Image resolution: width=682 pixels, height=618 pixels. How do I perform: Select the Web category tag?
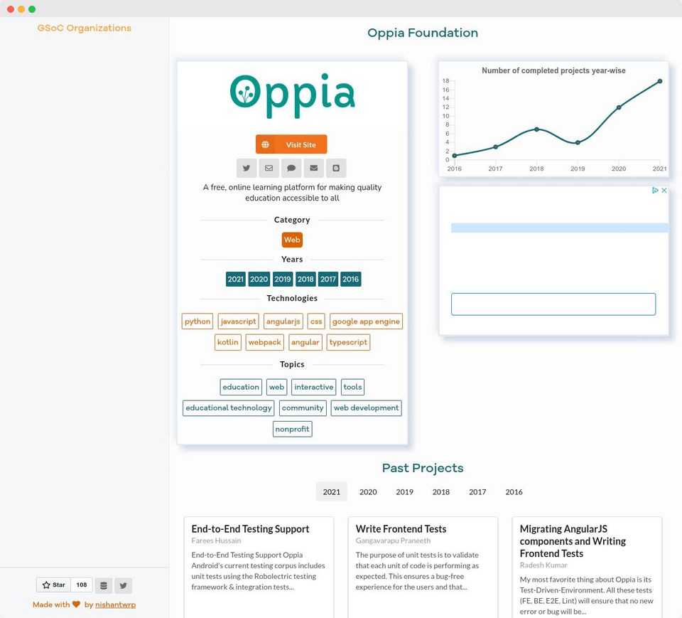tap(292, 240)
